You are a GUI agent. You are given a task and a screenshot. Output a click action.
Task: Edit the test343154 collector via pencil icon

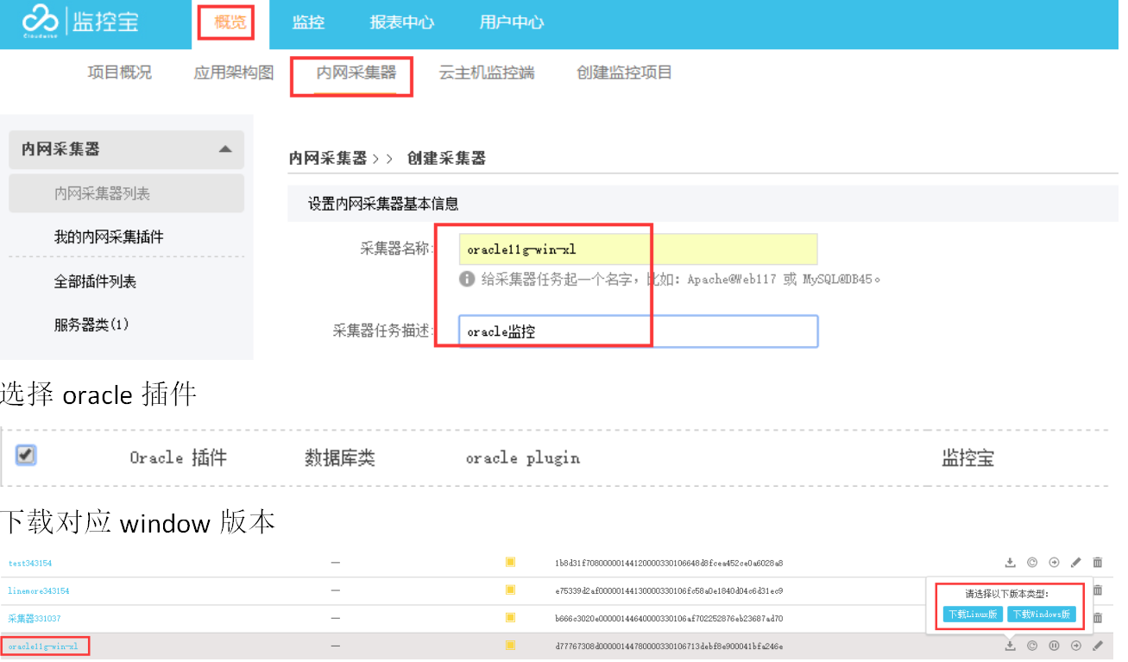click(1075, 563)
